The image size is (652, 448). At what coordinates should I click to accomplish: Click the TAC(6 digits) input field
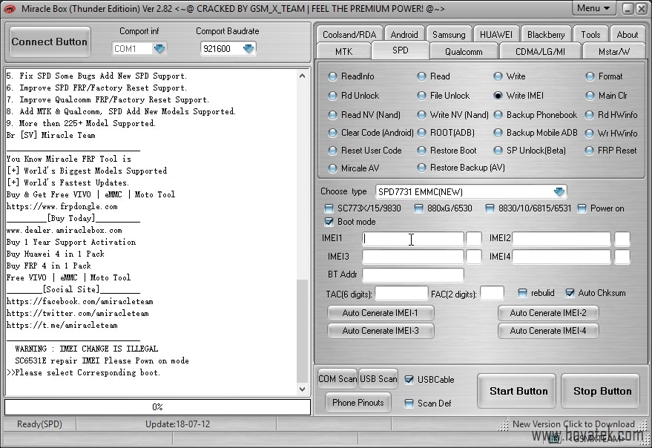(401, 293)
